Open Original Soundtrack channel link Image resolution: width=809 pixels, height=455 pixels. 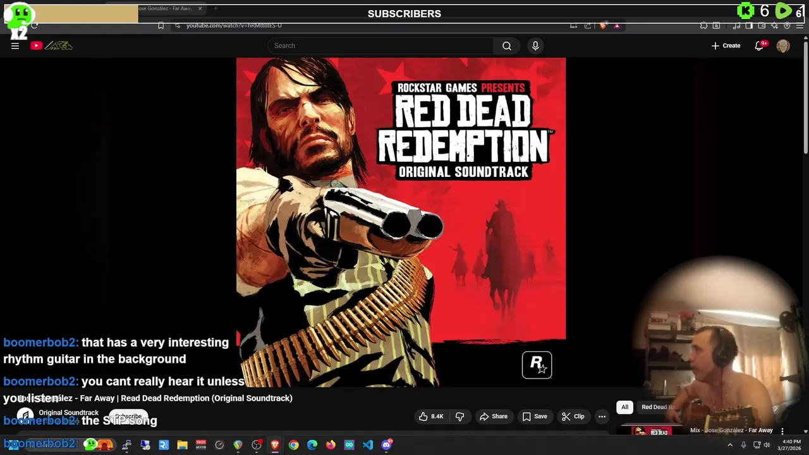[68, 413]
